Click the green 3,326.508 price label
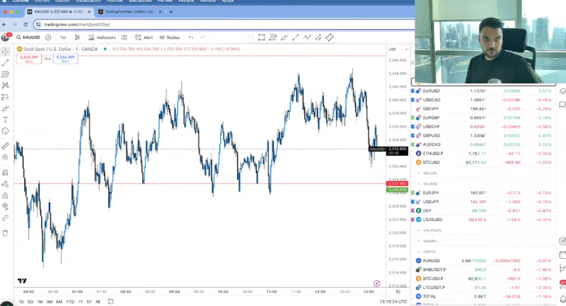 (397, 189)
